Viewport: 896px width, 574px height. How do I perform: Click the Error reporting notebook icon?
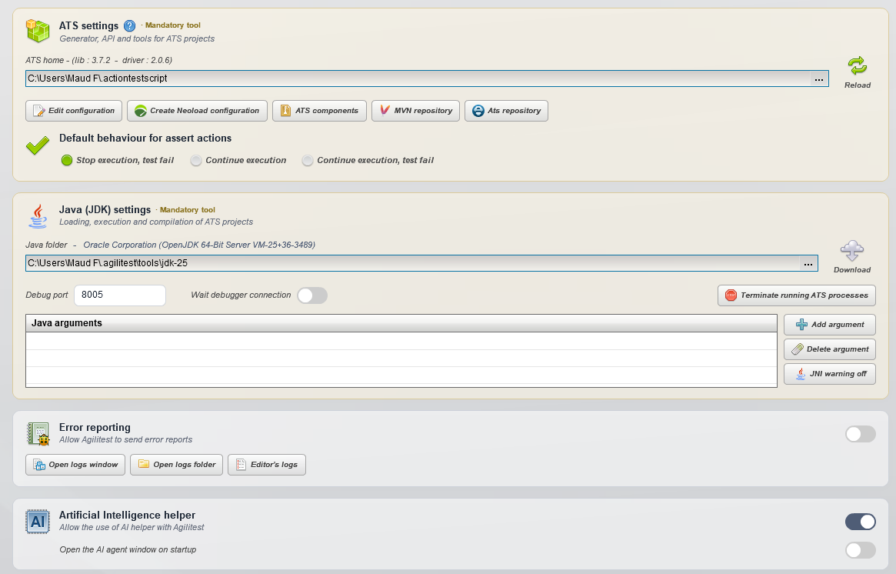pos(38,434)
